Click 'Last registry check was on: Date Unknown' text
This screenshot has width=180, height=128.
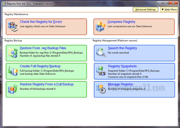tap(43, 26)
